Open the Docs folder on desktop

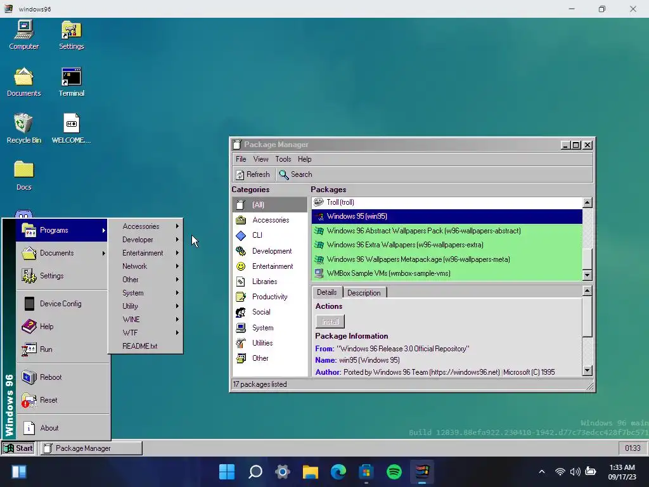pos(24,176)
